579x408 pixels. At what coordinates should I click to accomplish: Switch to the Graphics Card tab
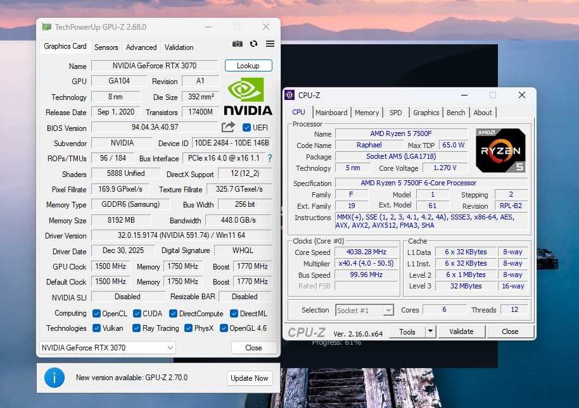[x=65, y=46]
